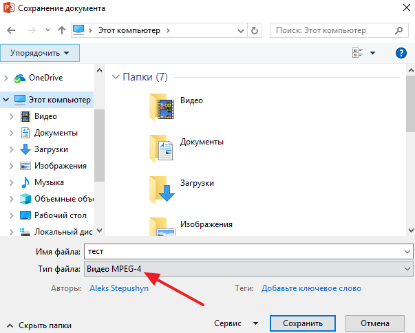Select Музыка in the navigation tree

pyautogui.click(x=49, y=182)
